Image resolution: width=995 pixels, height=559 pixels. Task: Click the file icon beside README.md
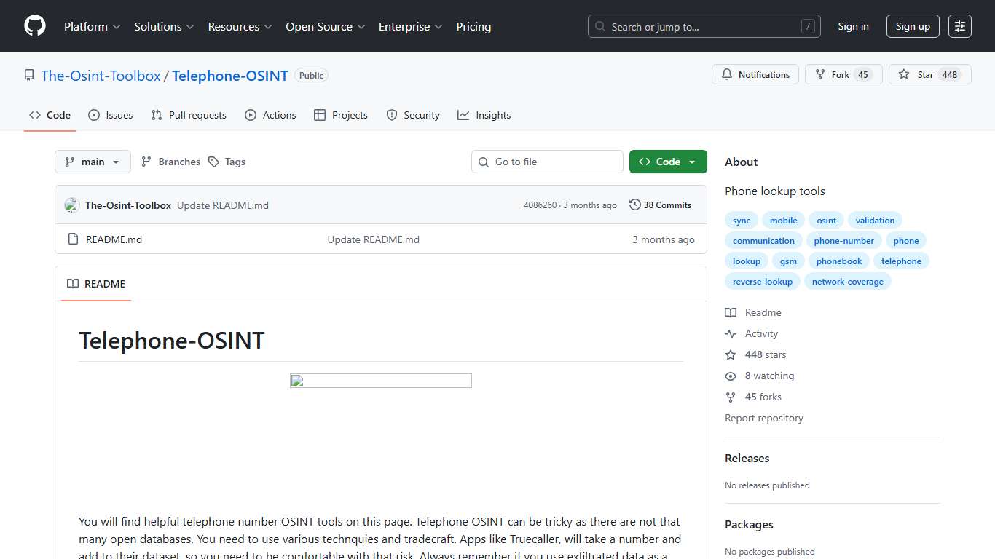point(73,239)
